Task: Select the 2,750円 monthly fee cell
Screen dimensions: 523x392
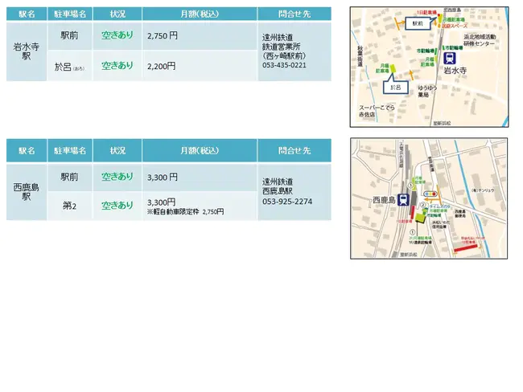Action: click(200, 35)
